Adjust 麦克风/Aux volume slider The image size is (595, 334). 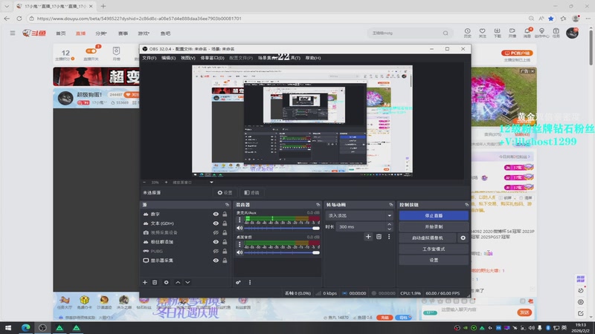coord(282,228)
